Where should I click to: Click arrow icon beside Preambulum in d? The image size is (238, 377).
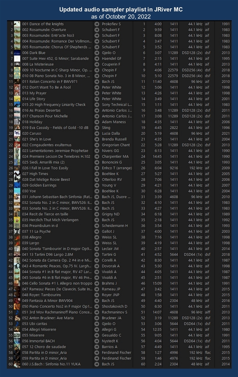pos(97,226)
